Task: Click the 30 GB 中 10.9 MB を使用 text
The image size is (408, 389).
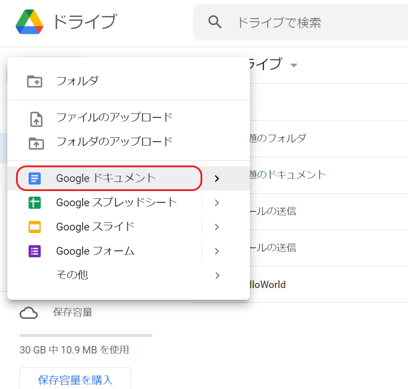Action: pos(74,350)
